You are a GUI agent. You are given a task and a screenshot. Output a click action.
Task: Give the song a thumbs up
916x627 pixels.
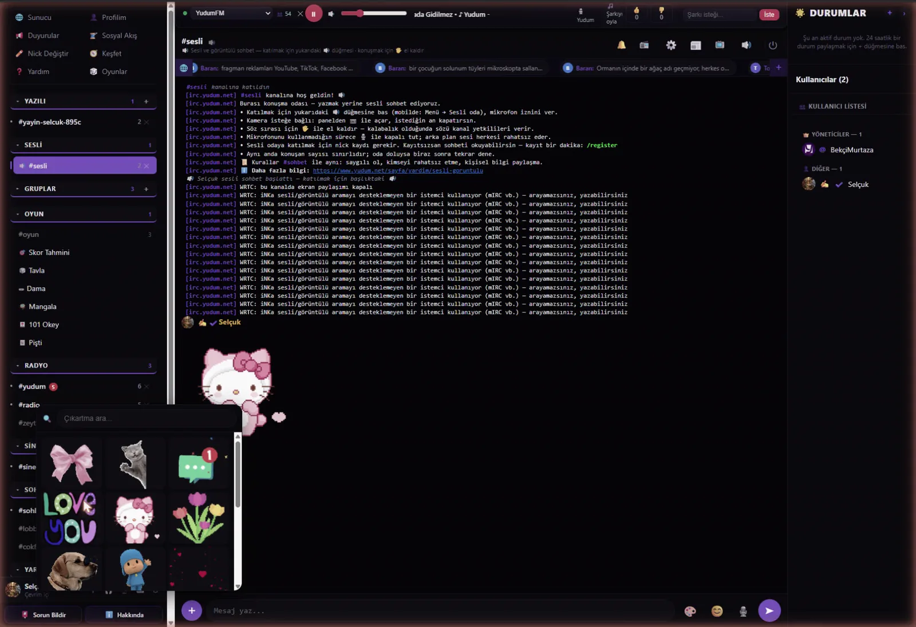pos(637,13)
